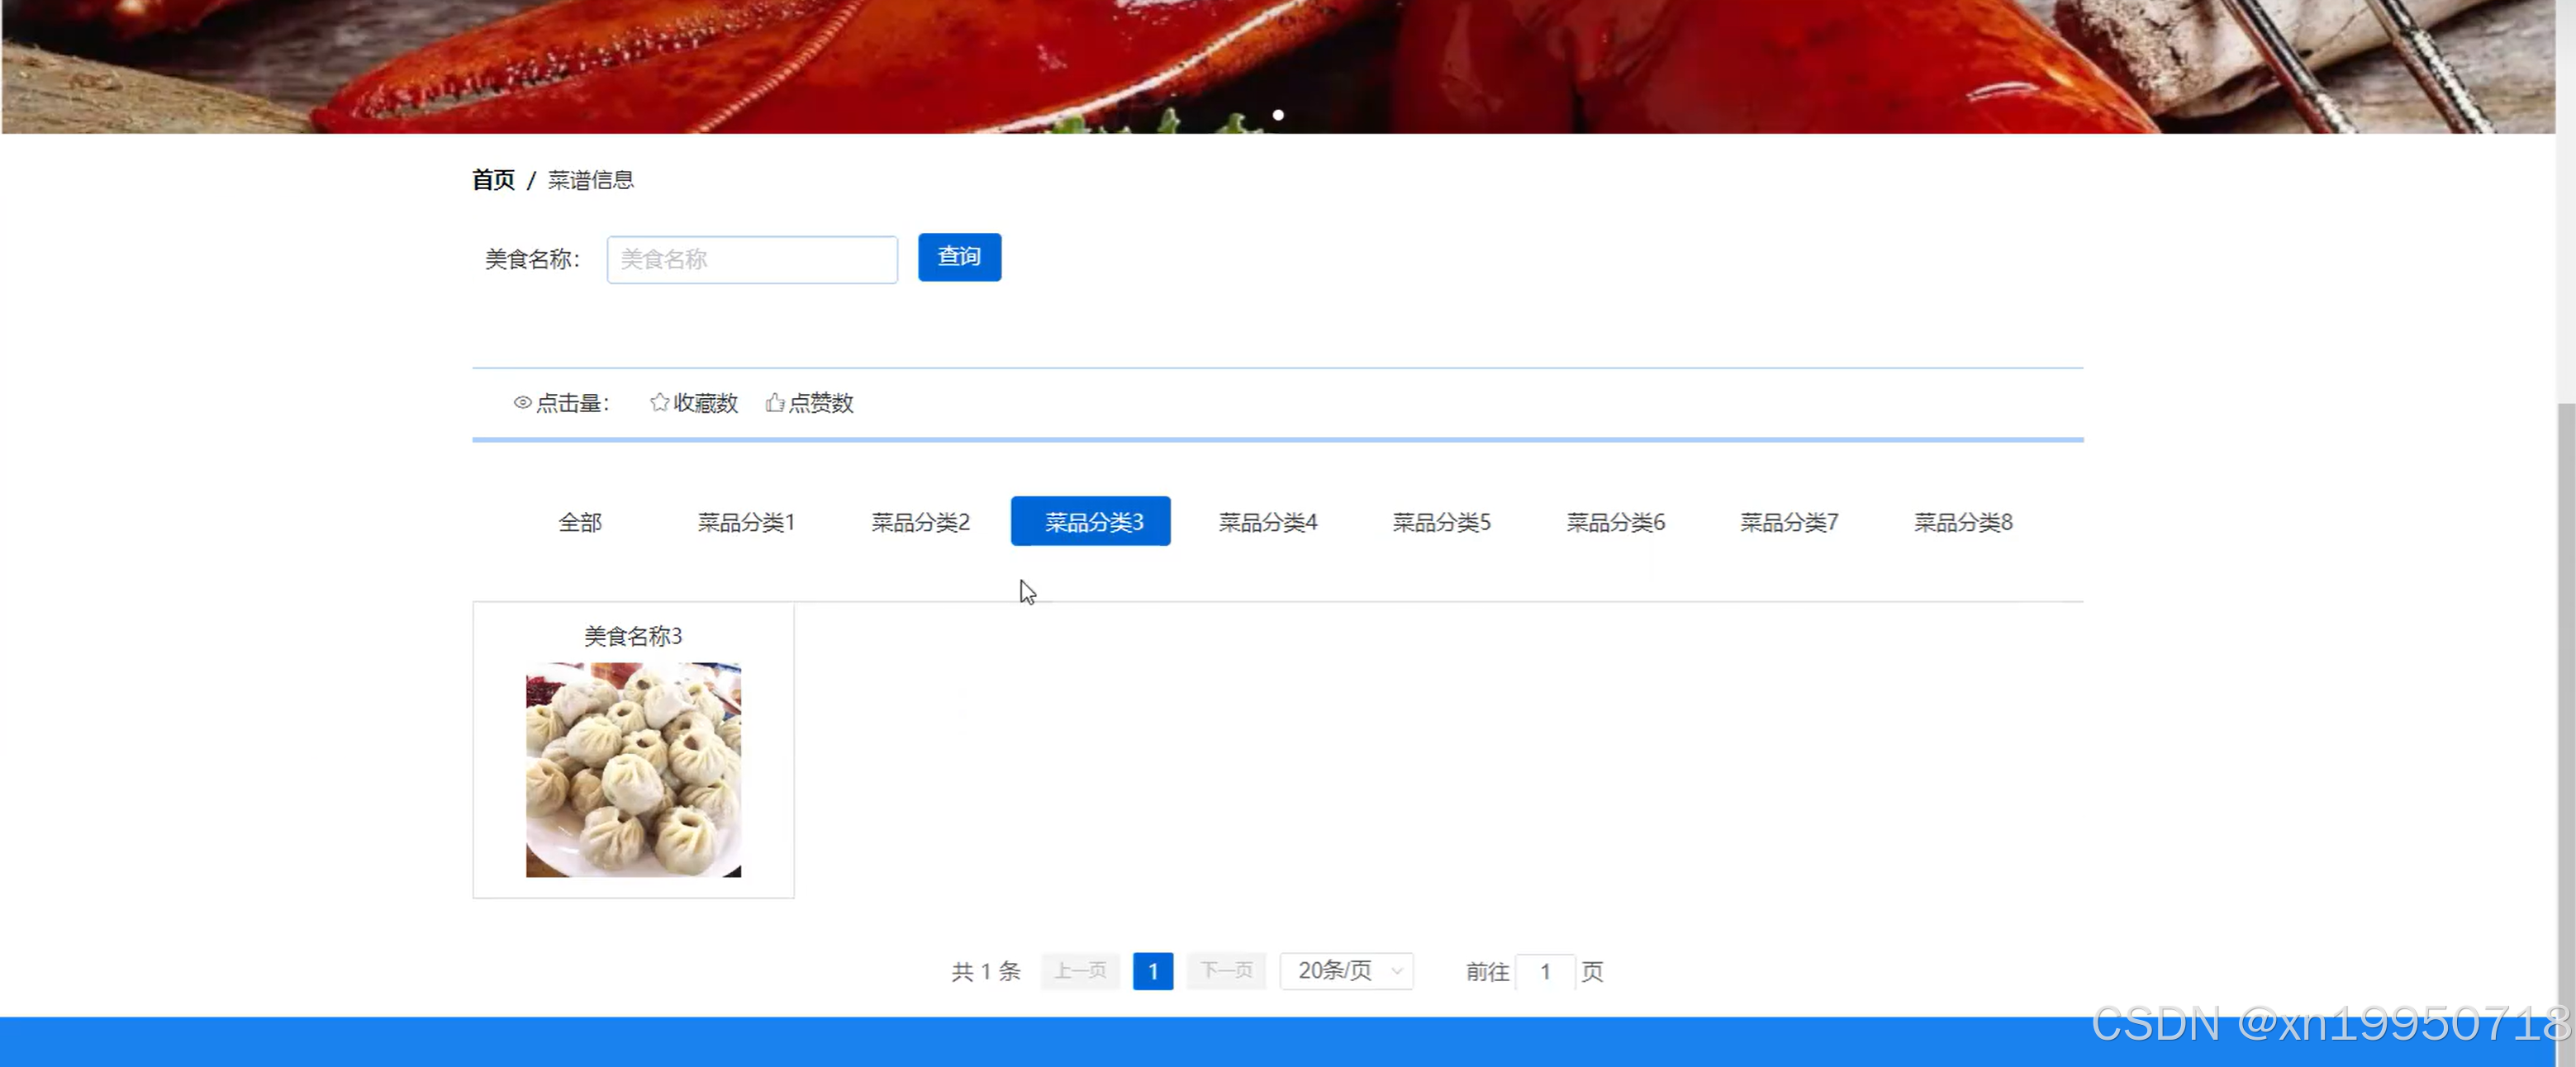Sort by 收藏数 label

pyautogui.click(x=705, y=403)
